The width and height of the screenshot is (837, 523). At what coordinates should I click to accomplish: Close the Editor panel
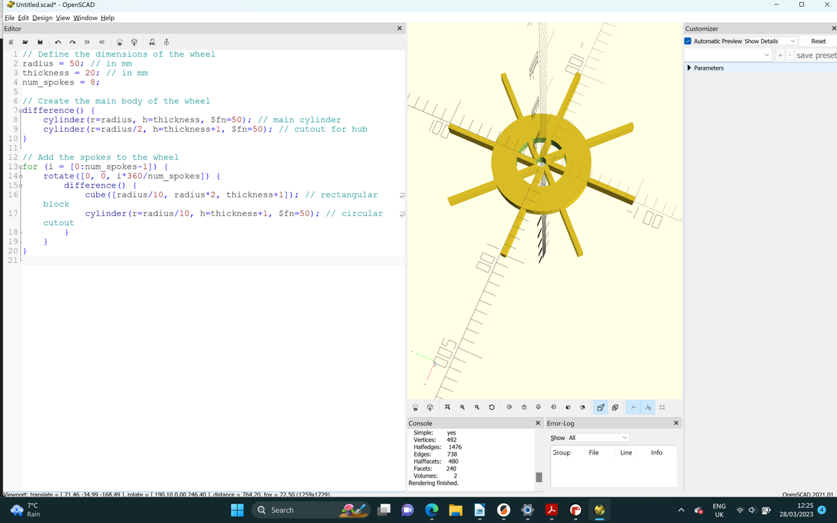pyautogui.click(x=399, y=29)
